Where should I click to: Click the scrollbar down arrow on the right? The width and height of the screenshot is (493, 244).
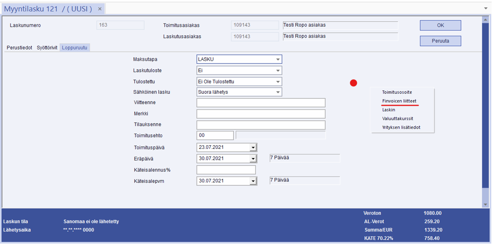486,205
